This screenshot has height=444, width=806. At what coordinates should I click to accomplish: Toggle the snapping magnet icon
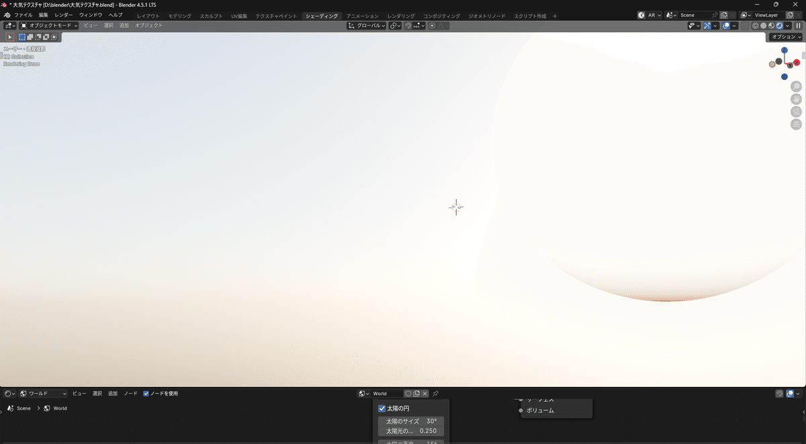coord(408,26)
